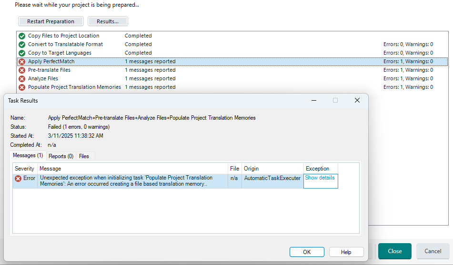Click the Message column header
The image size is (453, 265).
[x=132, y=169]
